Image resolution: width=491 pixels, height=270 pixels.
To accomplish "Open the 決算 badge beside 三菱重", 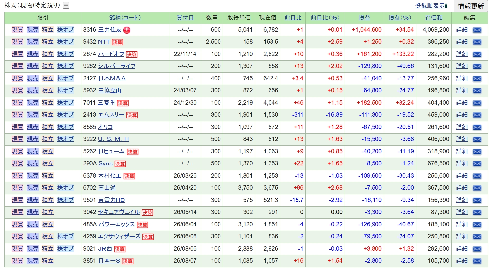I will 123,103.
